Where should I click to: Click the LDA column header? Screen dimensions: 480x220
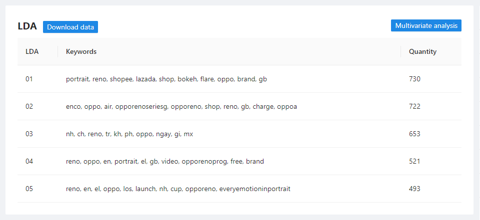click(32, 51)
